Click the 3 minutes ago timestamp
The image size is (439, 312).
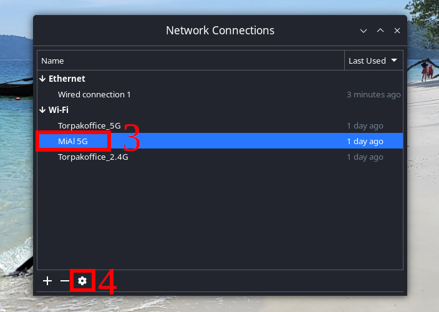click(374, 95)
